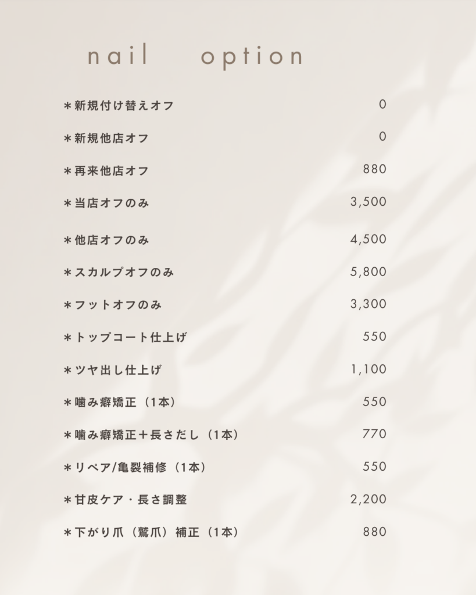Select the 新規付け替えオフ menu item
The image size is (476, 595).
(119, 106)
